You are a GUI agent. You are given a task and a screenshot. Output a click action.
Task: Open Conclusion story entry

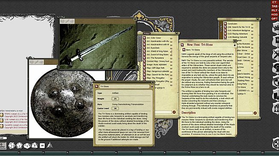pos(232,24)
